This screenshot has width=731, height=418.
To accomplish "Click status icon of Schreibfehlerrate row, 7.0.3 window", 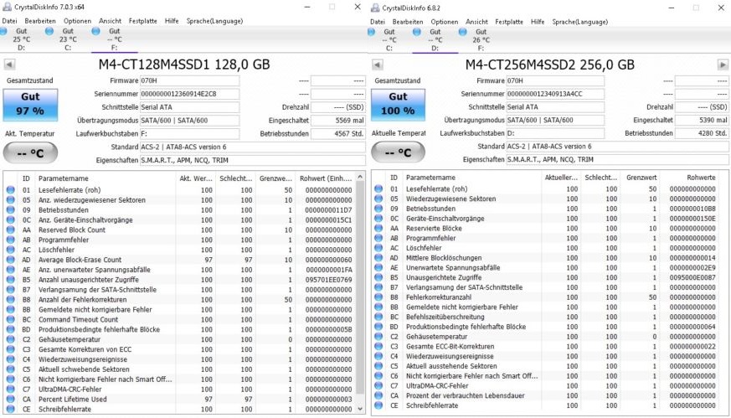I will (10, 409).
